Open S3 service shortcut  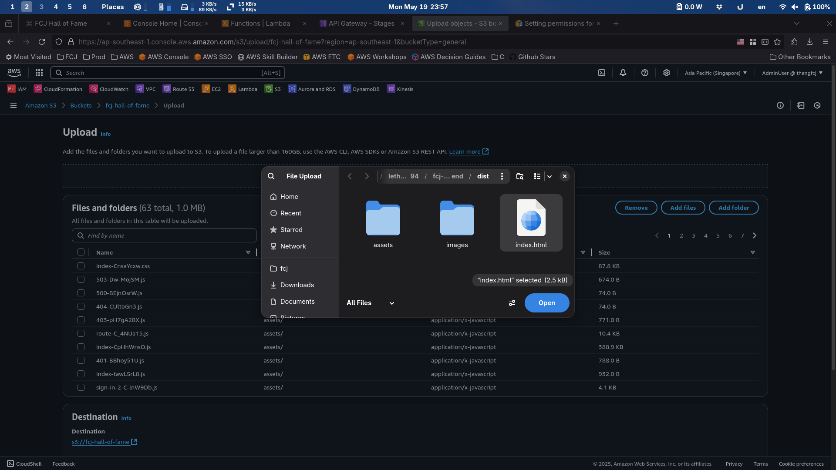[x=273, y=89]
